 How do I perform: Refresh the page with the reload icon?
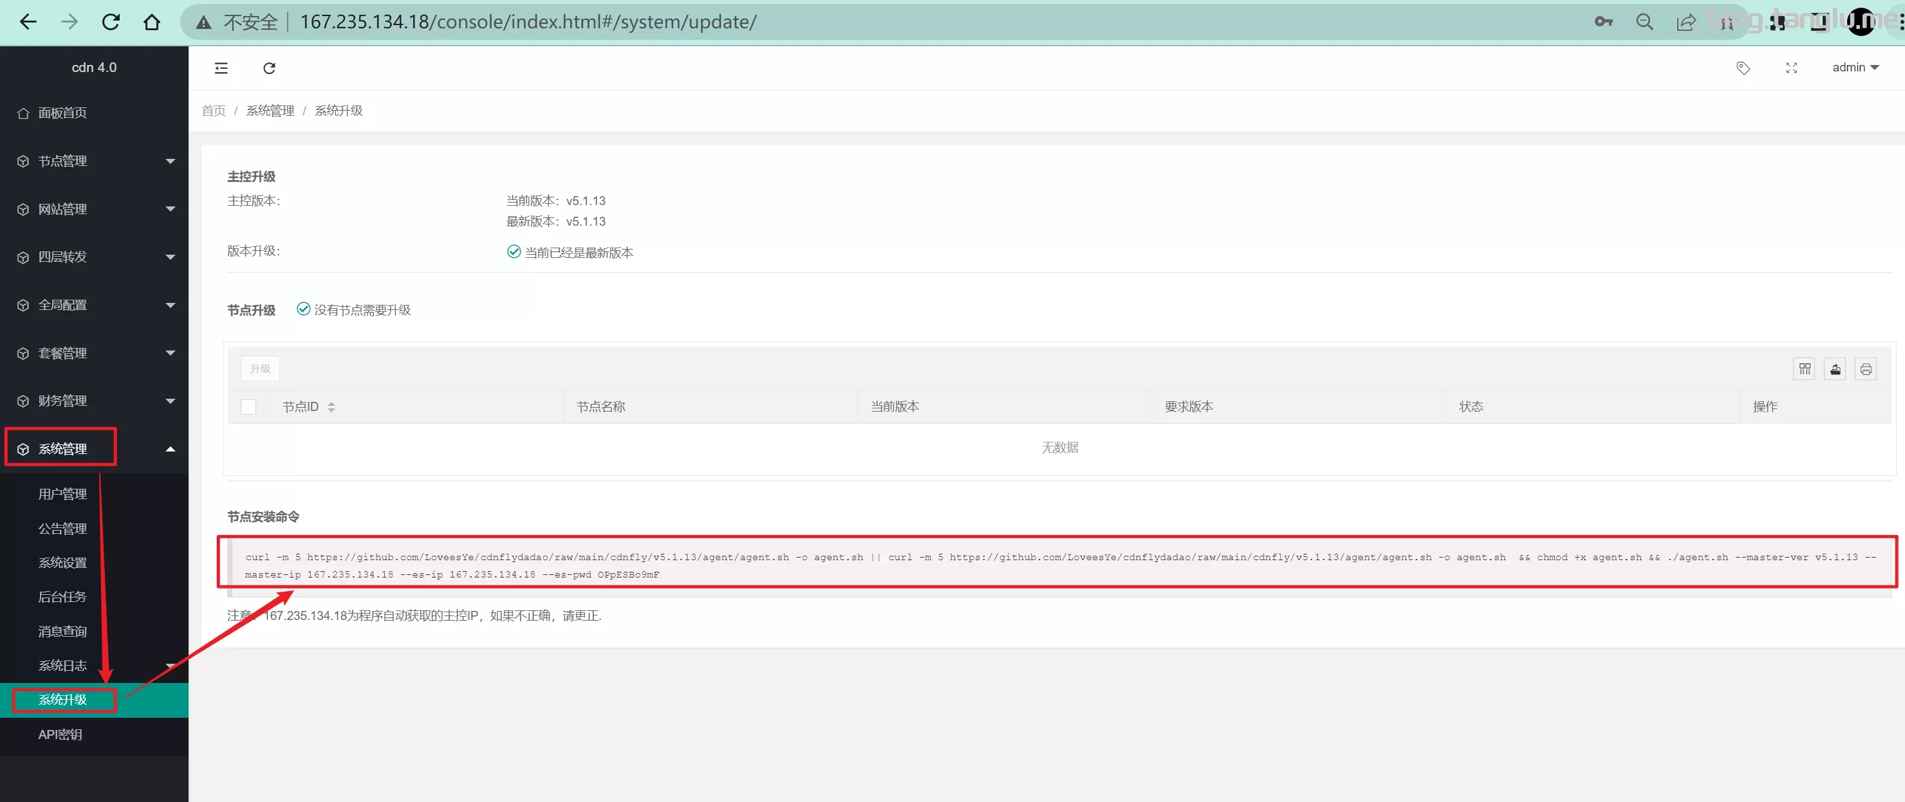(x=269, y=68)
